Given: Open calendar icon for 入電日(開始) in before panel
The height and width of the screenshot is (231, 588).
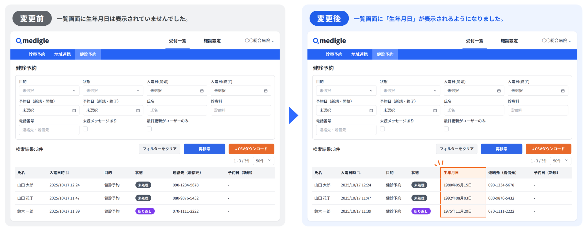Looking at the screenshot, I should coord(202,91).
